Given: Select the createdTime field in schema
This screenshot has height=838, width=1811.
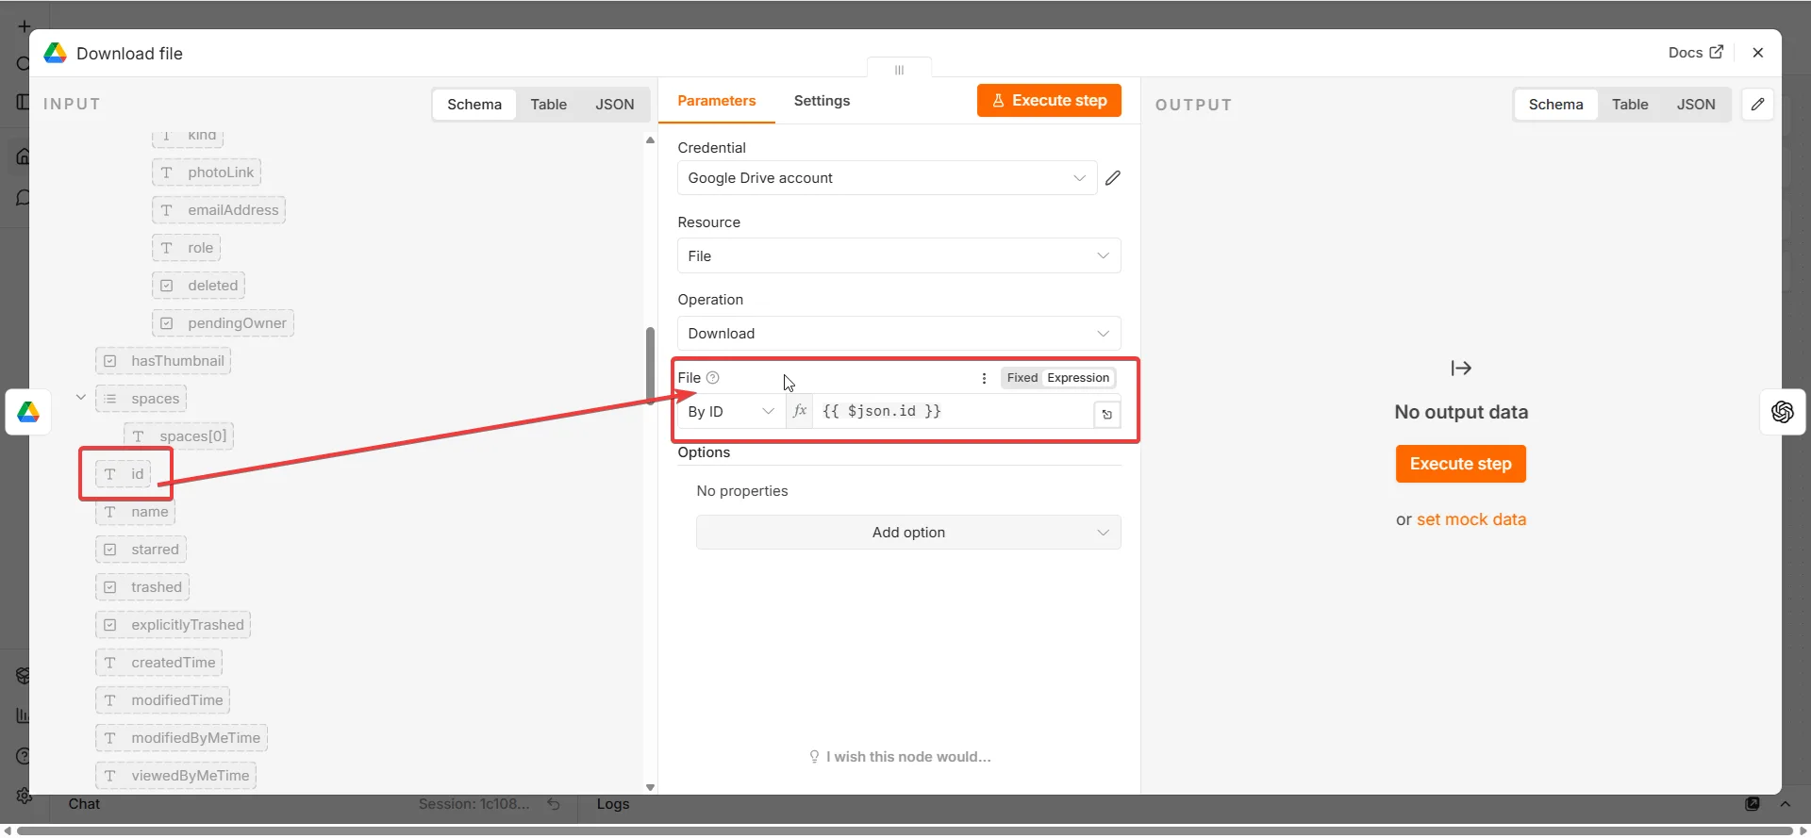Looking at the screenshot, I should click(x=158, y=663).
